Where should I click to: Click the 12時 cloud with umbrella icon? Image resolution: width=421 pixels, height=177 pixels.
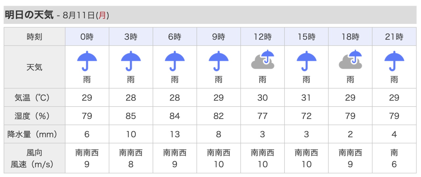pos(263,59)
